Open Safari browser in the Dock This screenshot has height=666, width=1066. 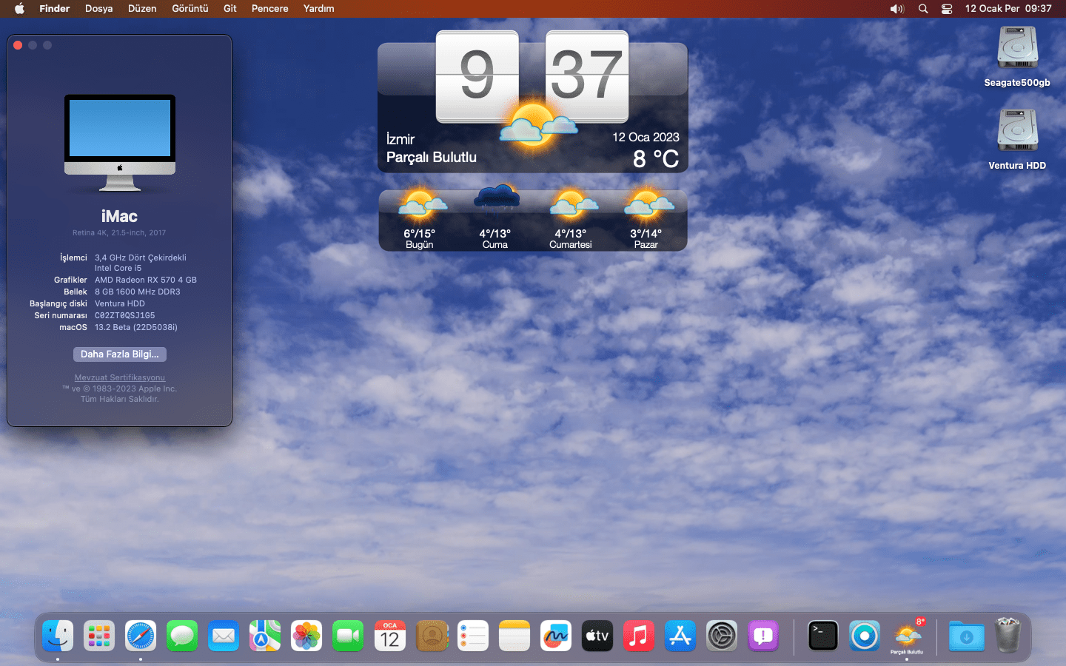pyautogui.click(x=141, y=636)
